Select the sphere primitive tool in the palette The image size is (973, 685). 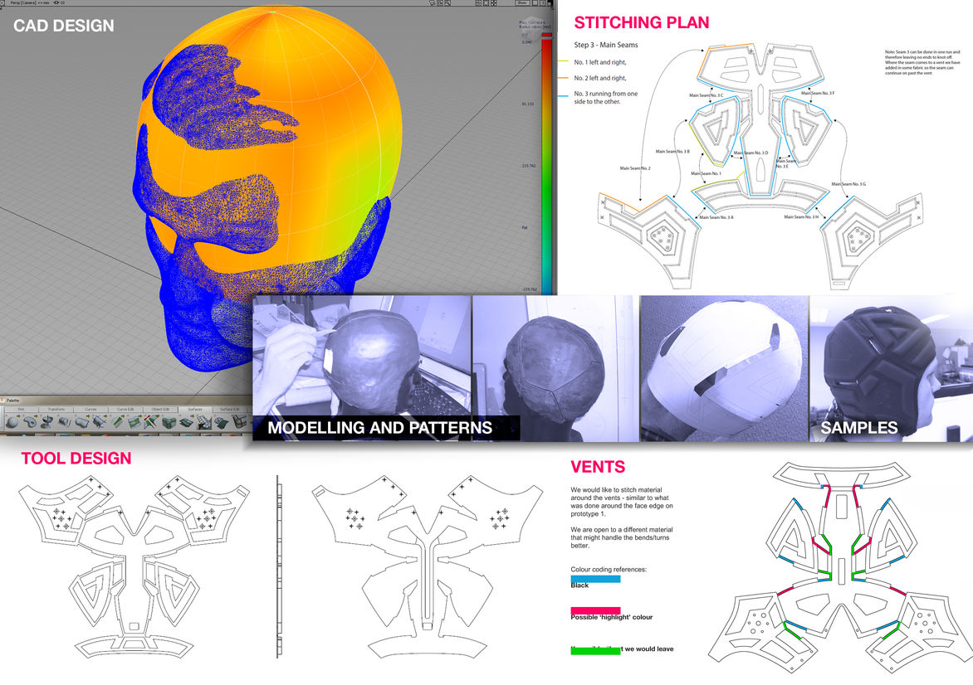(x=13, y=423)
